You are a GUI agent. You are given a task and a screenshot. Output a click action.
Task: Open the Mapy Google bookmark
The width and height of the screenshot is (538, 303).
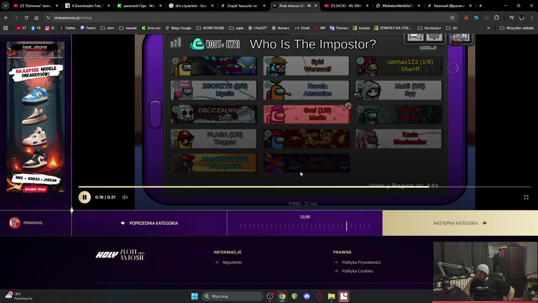178,28
